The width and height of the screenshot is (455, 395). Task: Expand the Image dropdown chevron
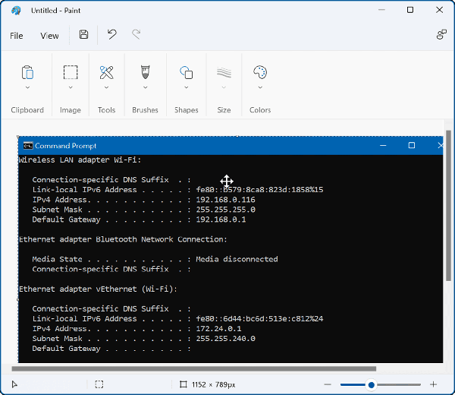(x=71, y=87)
